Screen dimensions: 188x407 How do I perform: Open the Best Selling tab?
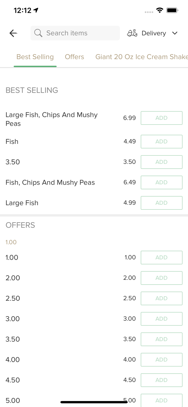pyautogui.click(x=35, y=57)
